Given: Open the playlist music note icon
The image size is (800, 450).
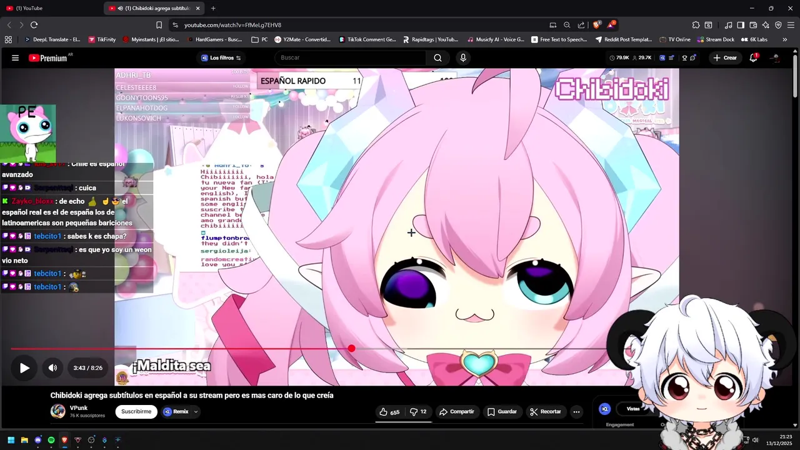Looking at the screenshot, I should coord(728,25).
